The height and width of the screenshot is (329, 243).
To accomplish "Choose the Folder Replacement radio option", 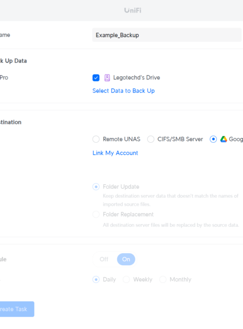I will (96, 215).
